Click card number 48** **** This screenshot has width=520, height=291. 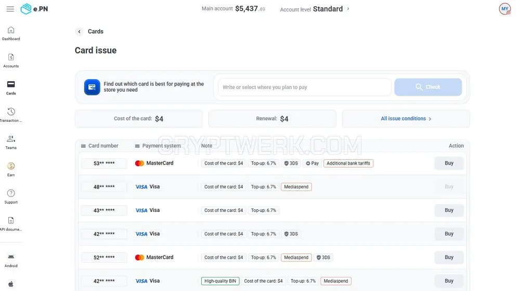click(x=104, y=187)
